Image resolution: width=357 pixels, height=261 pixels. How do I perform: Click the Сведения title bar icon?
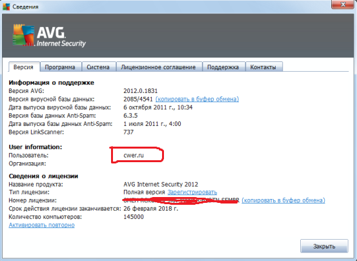coord(6,6)
